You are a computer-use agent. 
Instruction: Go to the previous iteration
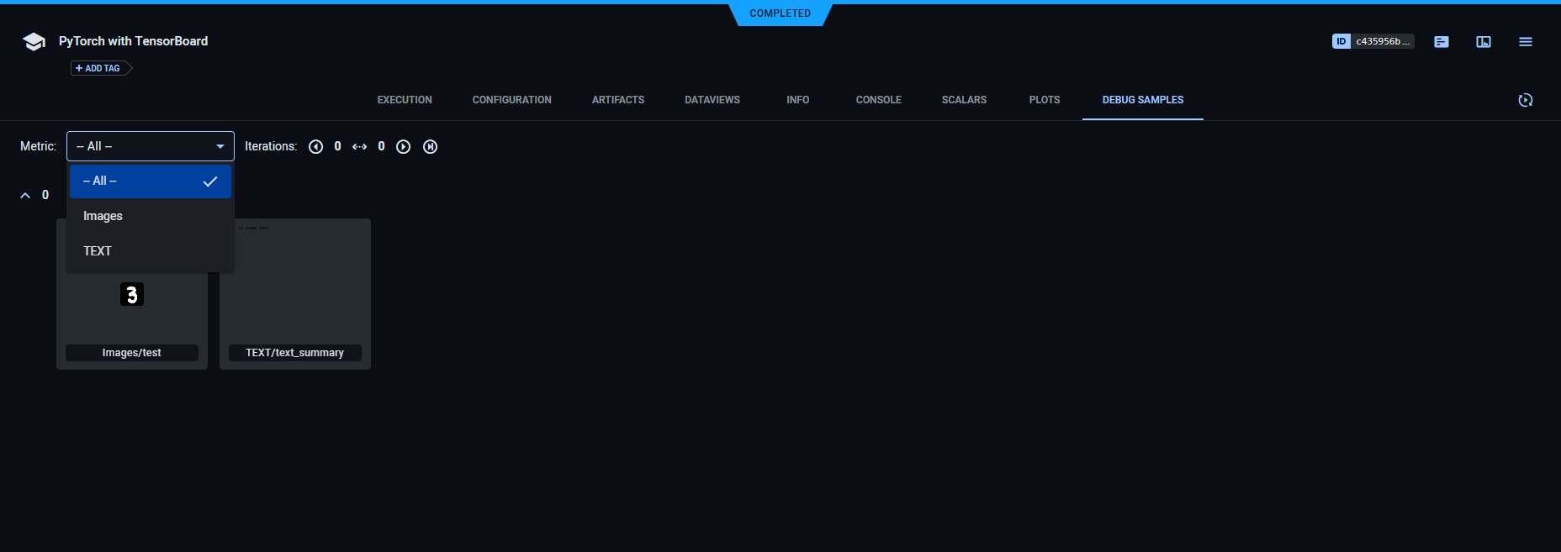(315, 147)
